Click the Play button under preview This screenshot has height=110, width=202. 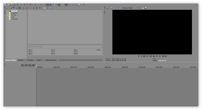click(x=148, y=56)
